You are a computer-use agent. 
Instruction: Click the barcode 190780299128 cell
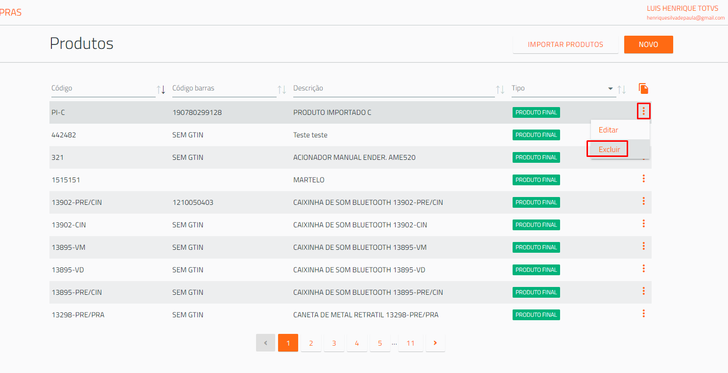197,112
